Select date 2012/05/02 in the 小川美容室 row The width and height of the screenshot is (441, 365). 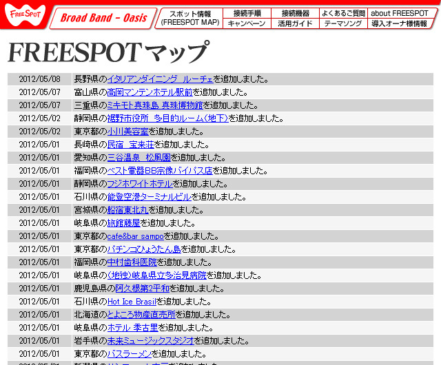coord(40,132)
